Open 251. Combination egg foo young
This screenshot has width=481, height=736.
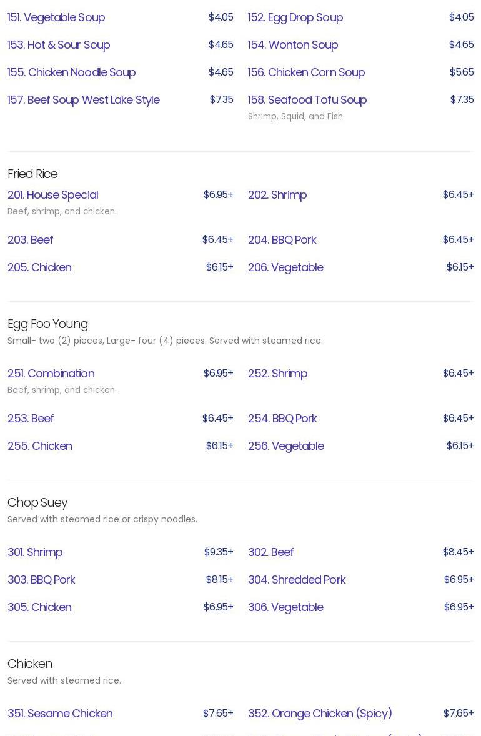[x=51, y=374]
